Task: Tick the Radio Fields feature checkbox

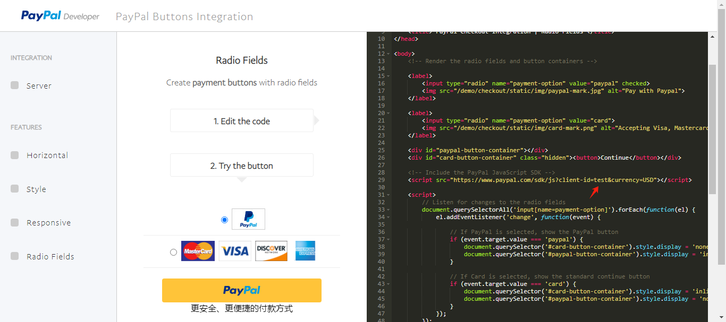Action: (15, 256)
